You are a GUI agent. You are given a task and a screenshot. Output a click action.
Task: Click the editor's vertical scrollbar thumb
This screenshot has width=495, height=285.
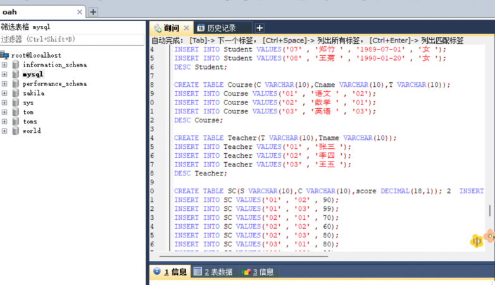click(489, 211)
